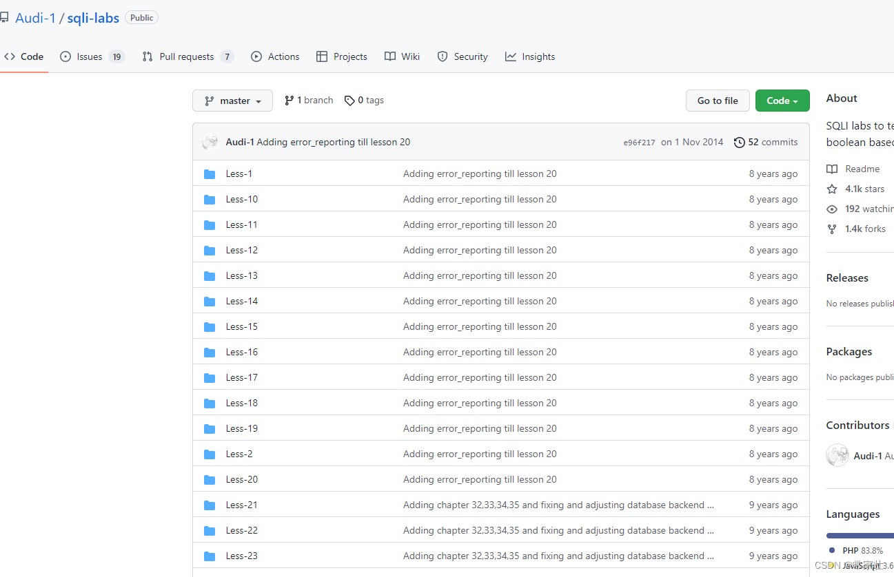Expand the green Code dropdown button
The width and height of the screenshot is (894, 577).
pos(782,101)
